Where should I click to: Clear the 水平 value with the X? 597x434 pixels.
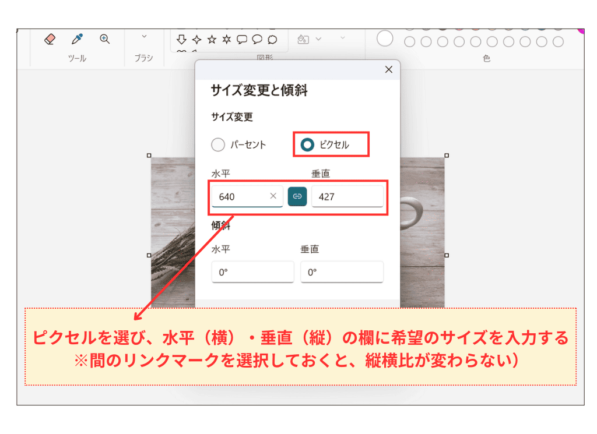coord(272,196)
